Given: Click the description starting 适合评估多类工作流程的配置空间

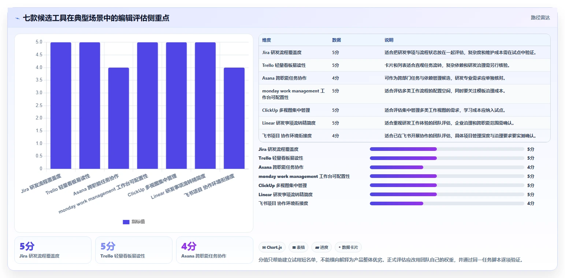Looking at the screenshot, I should 445,91.
